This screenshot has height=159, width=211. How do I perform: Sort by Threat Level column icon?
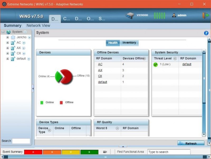point(175,58)
